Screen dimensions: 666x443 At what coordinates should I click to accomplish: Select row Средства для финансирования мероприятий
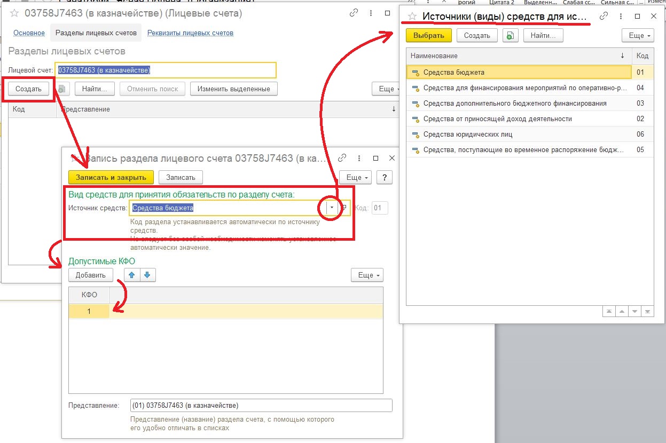click(529, 88)
